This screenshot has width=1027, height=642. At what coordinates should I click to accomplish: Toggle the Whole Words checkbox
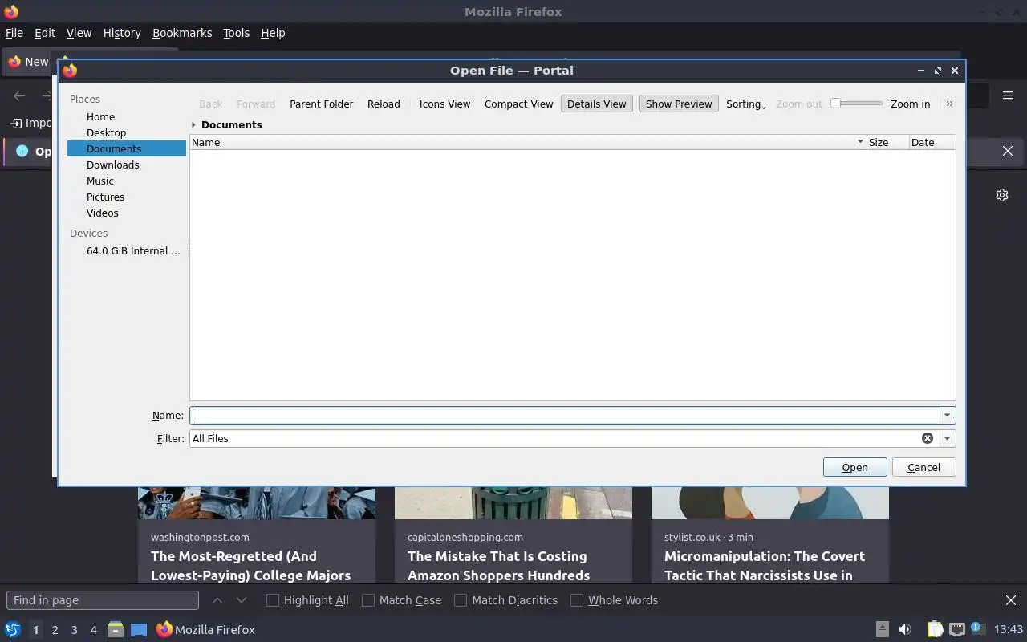coord(577,600)
